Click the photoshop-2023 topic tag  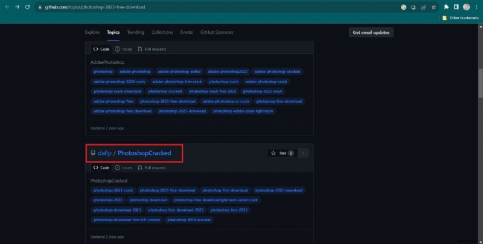pos(108,200)
